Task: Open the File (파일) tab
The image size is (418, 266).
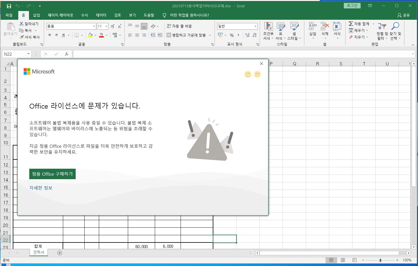Action: (9, 15)
